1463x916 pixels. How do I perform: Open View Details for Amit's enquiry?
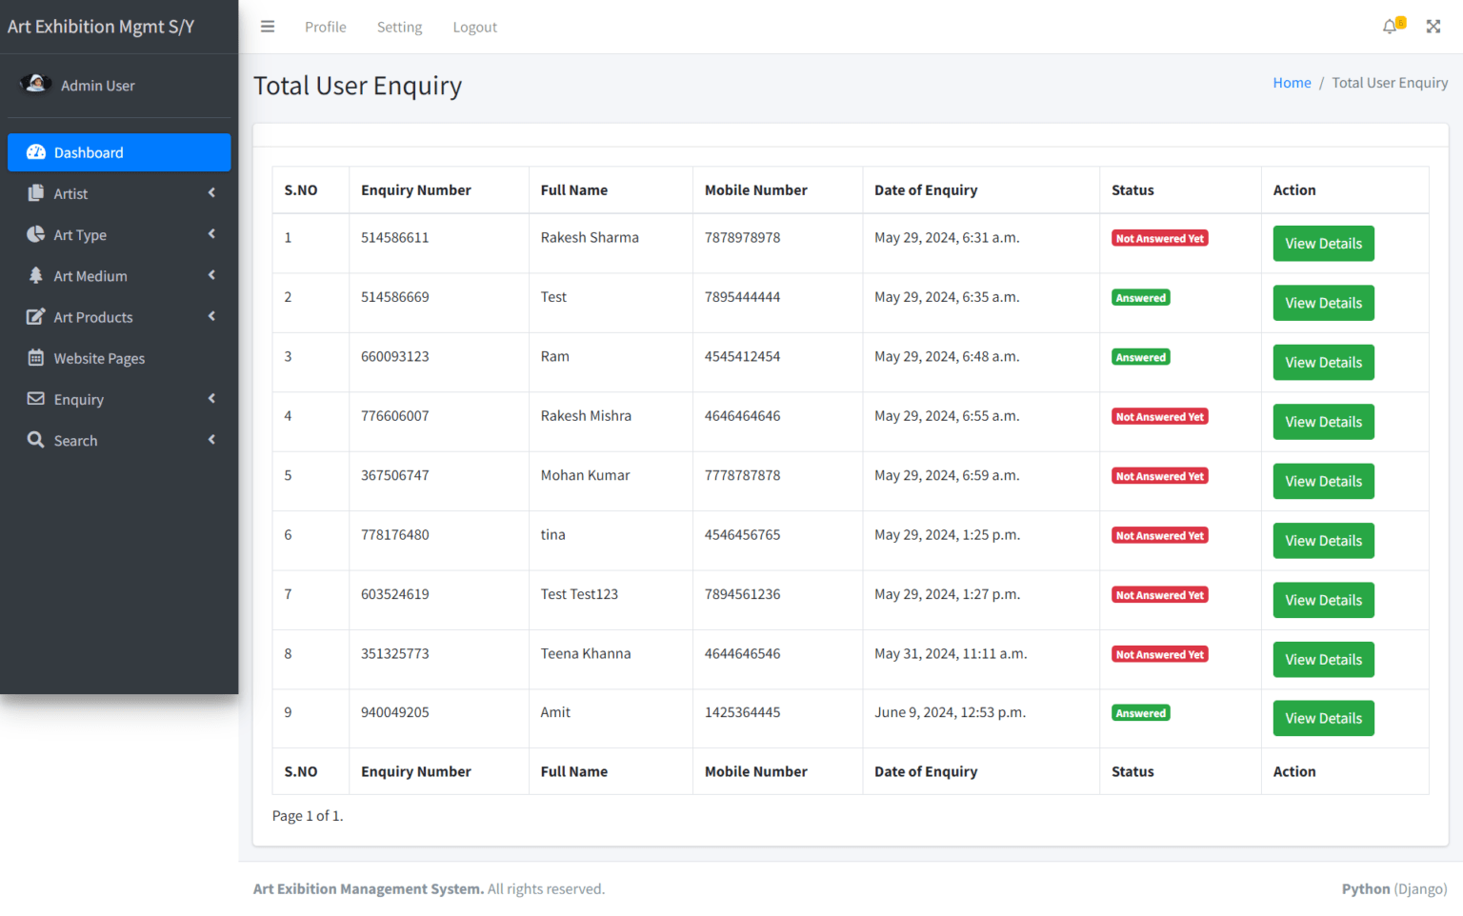click(x=1323, y=719)
